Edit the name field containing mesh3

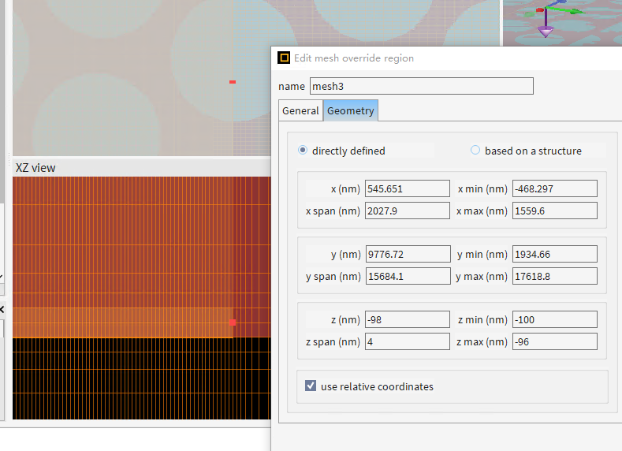(422, 86)
